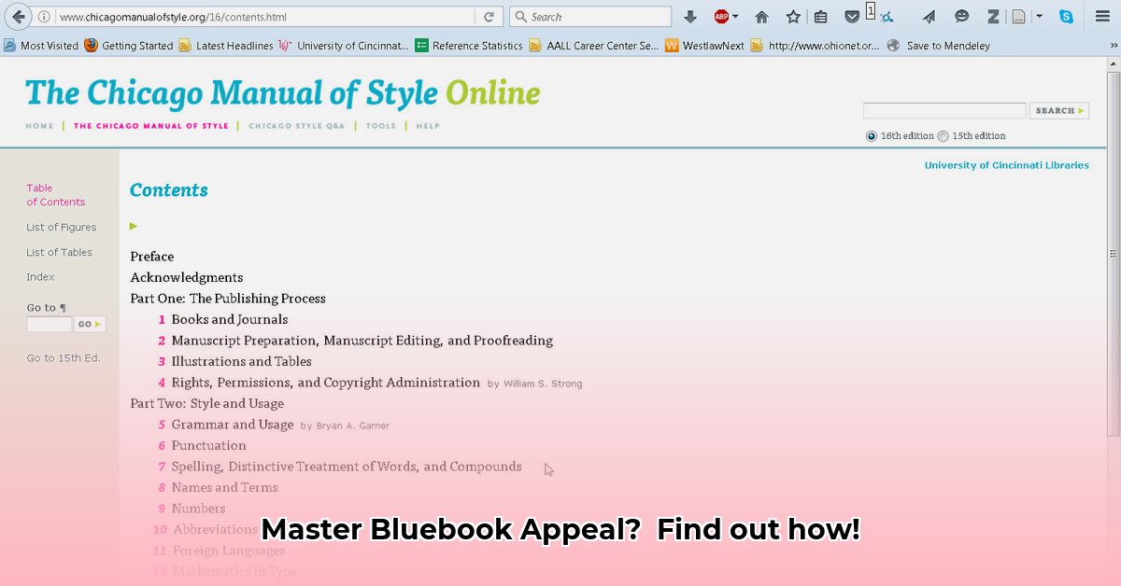Open CHICAGO STYLE Q&A menu item
Viewport: 1121px width, 586px height.
296,126
